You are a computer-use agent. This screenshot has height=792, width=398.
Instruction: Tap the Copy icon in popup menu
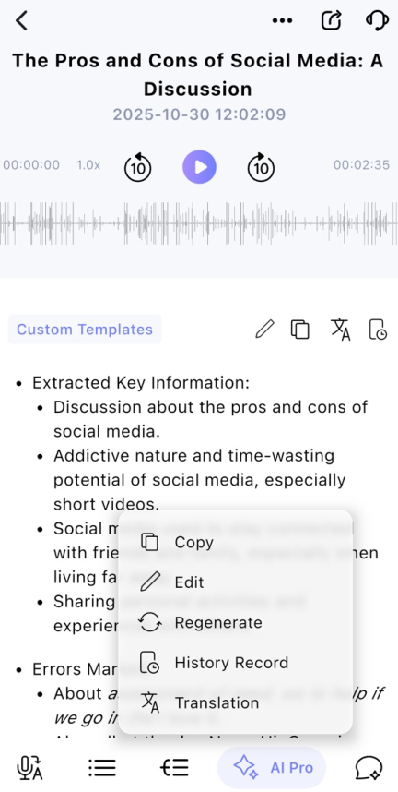pos(150,542)
